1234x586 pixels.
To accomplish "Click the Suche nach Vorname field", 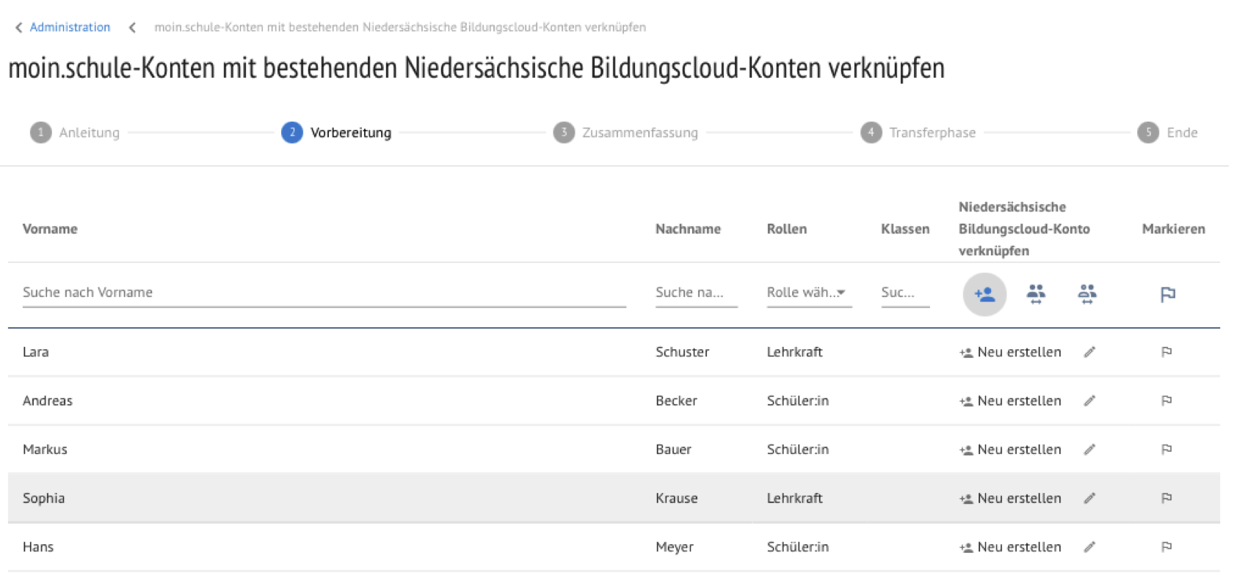I will pos(323,292).
